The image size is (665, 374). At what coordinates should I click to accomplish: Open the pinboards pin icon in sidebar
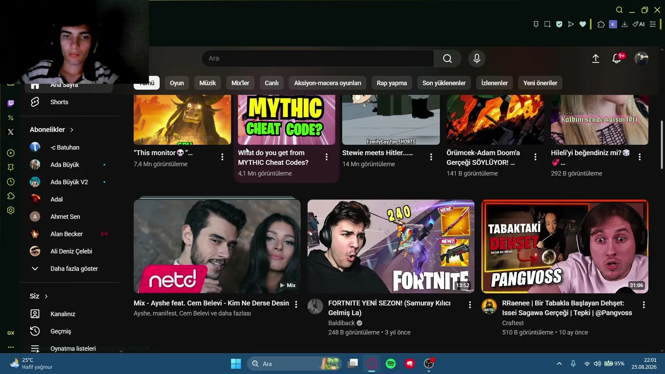click(10, 167)
